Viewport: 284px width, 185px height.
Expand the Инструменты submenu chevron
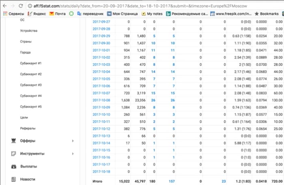point(73,154)
